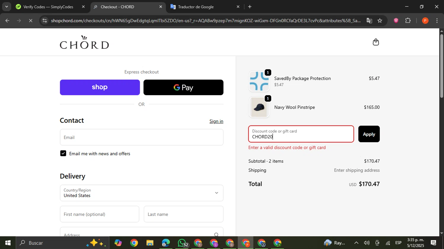Open Chrome three-dot menu
This screenshot has width=444, height=249.
(437, 20)
